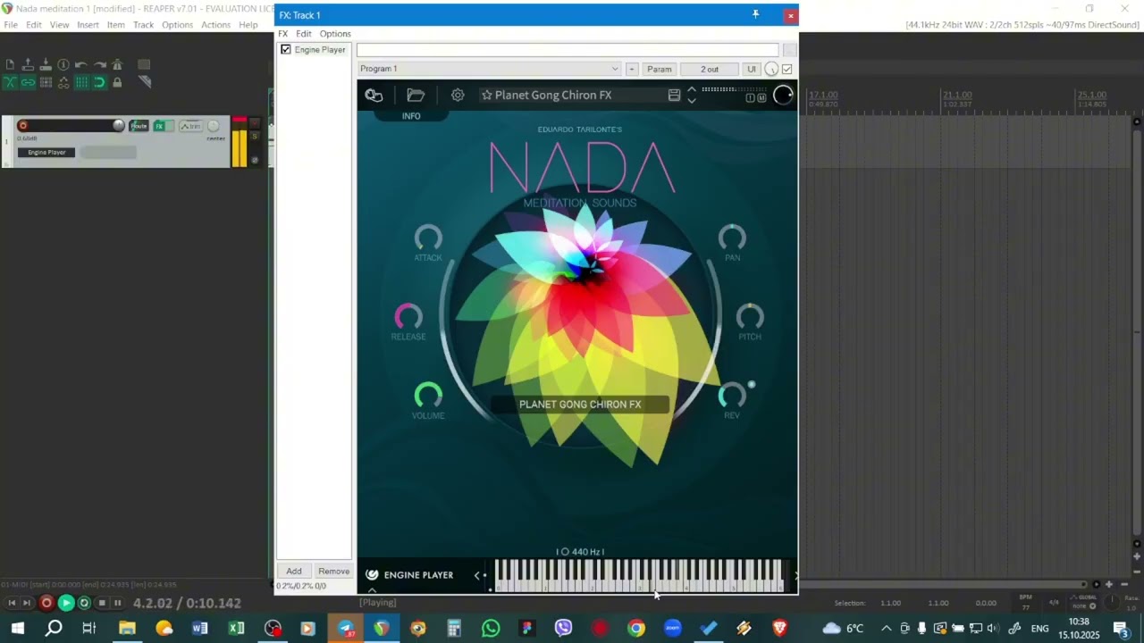Screen dimensions: 1144x643
Task: Click the redo arrow in Reaper toolbar
Action: 99,64
